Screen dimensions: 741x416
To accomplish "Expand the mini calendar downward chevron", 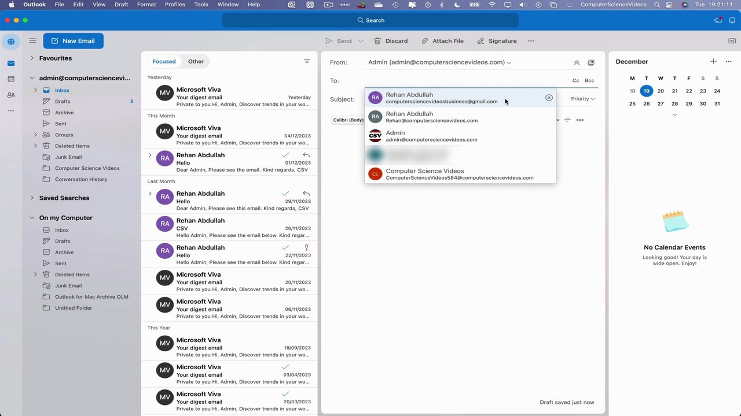I will pos(674,115).
